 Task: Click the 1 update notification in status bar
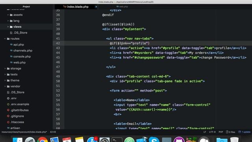click(244, 132)
